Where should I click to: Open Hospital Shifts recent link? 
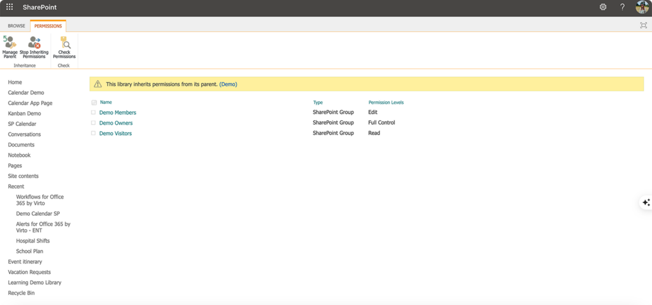(x=33, y=241)
